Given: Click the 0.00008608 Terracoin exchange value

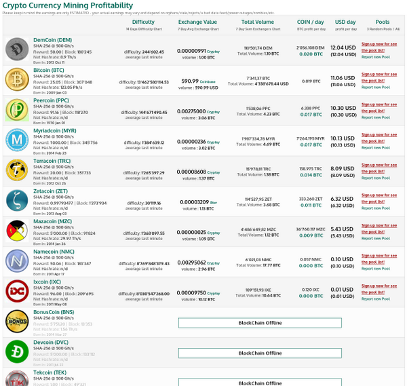Looking at the screenshot, I should pyautogui.click(x=191, y=172).
